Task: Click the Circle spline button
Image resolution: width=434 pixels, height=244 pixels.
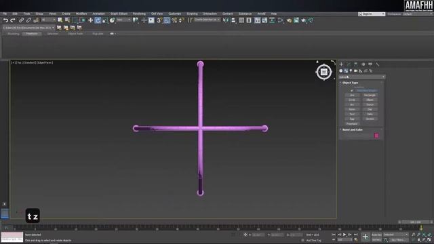Action: (x=352, y=100)
